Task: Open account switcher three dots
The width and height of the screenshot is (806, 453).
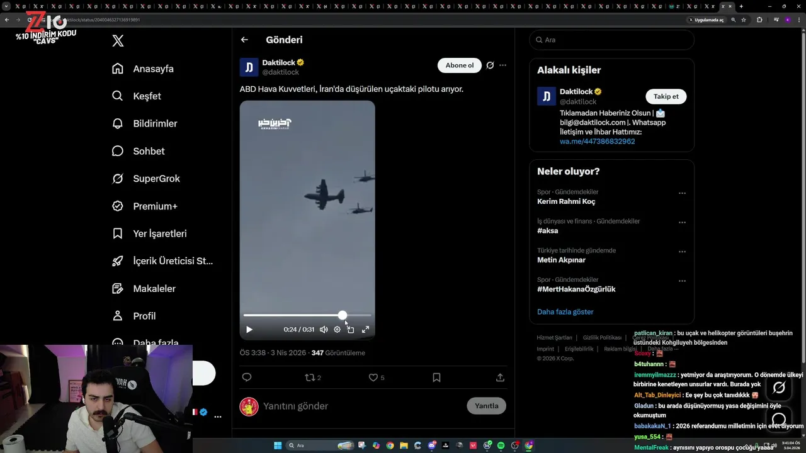Action: 218,417
